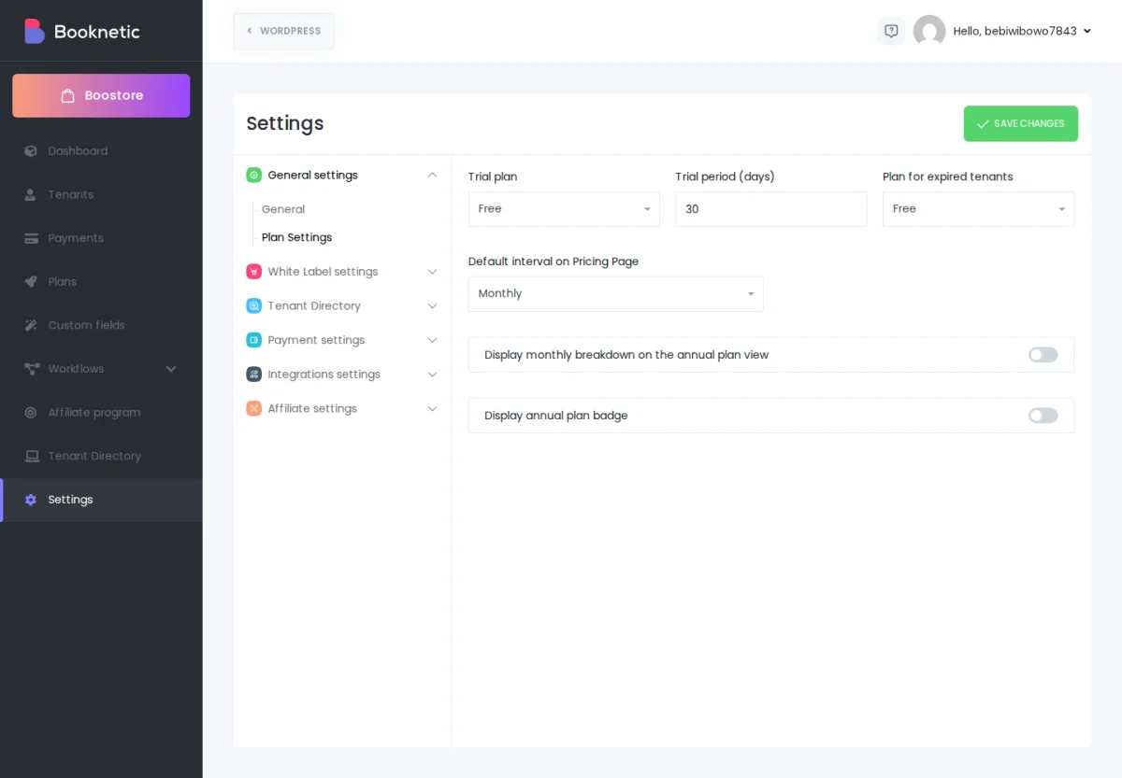Screen dimensions: 1122x778
Task: Click the Booknetic logo icon
Action: coord(35,31)
